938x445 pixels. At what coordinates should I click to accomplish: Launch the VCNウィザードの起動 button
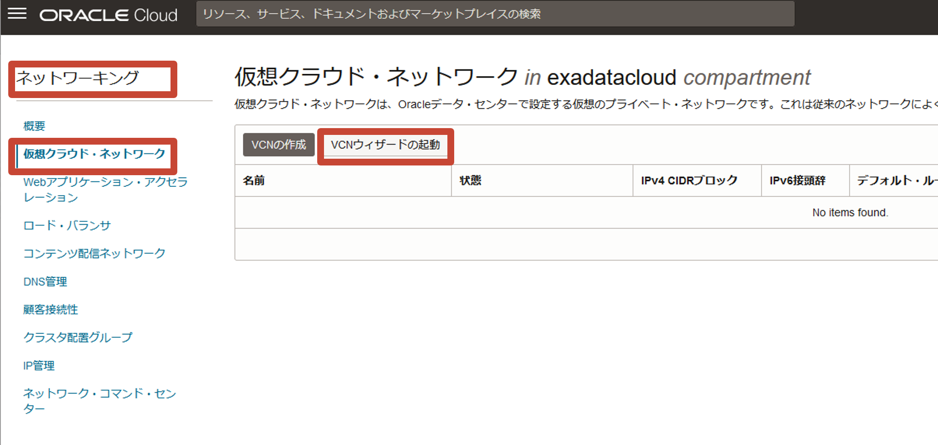(385, 145)
